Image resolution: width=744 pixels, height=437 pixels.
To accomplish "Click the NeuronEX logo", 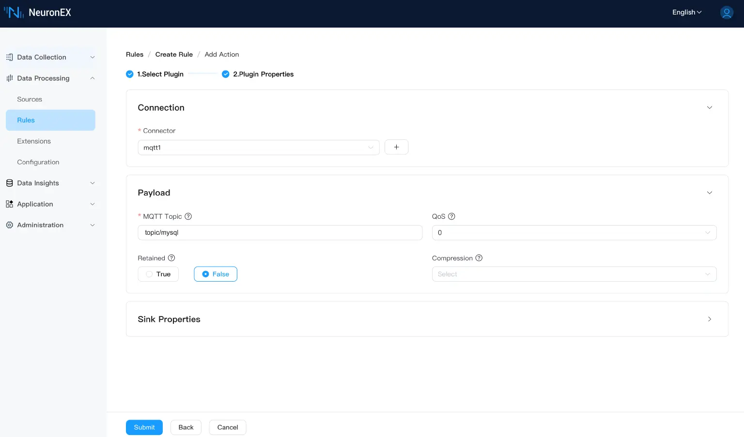I will coord(38,13).
